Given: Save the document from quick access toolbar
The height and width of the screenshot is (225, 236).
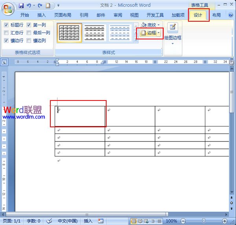Looking at the screenshot, I should click(x=21, y=6).
